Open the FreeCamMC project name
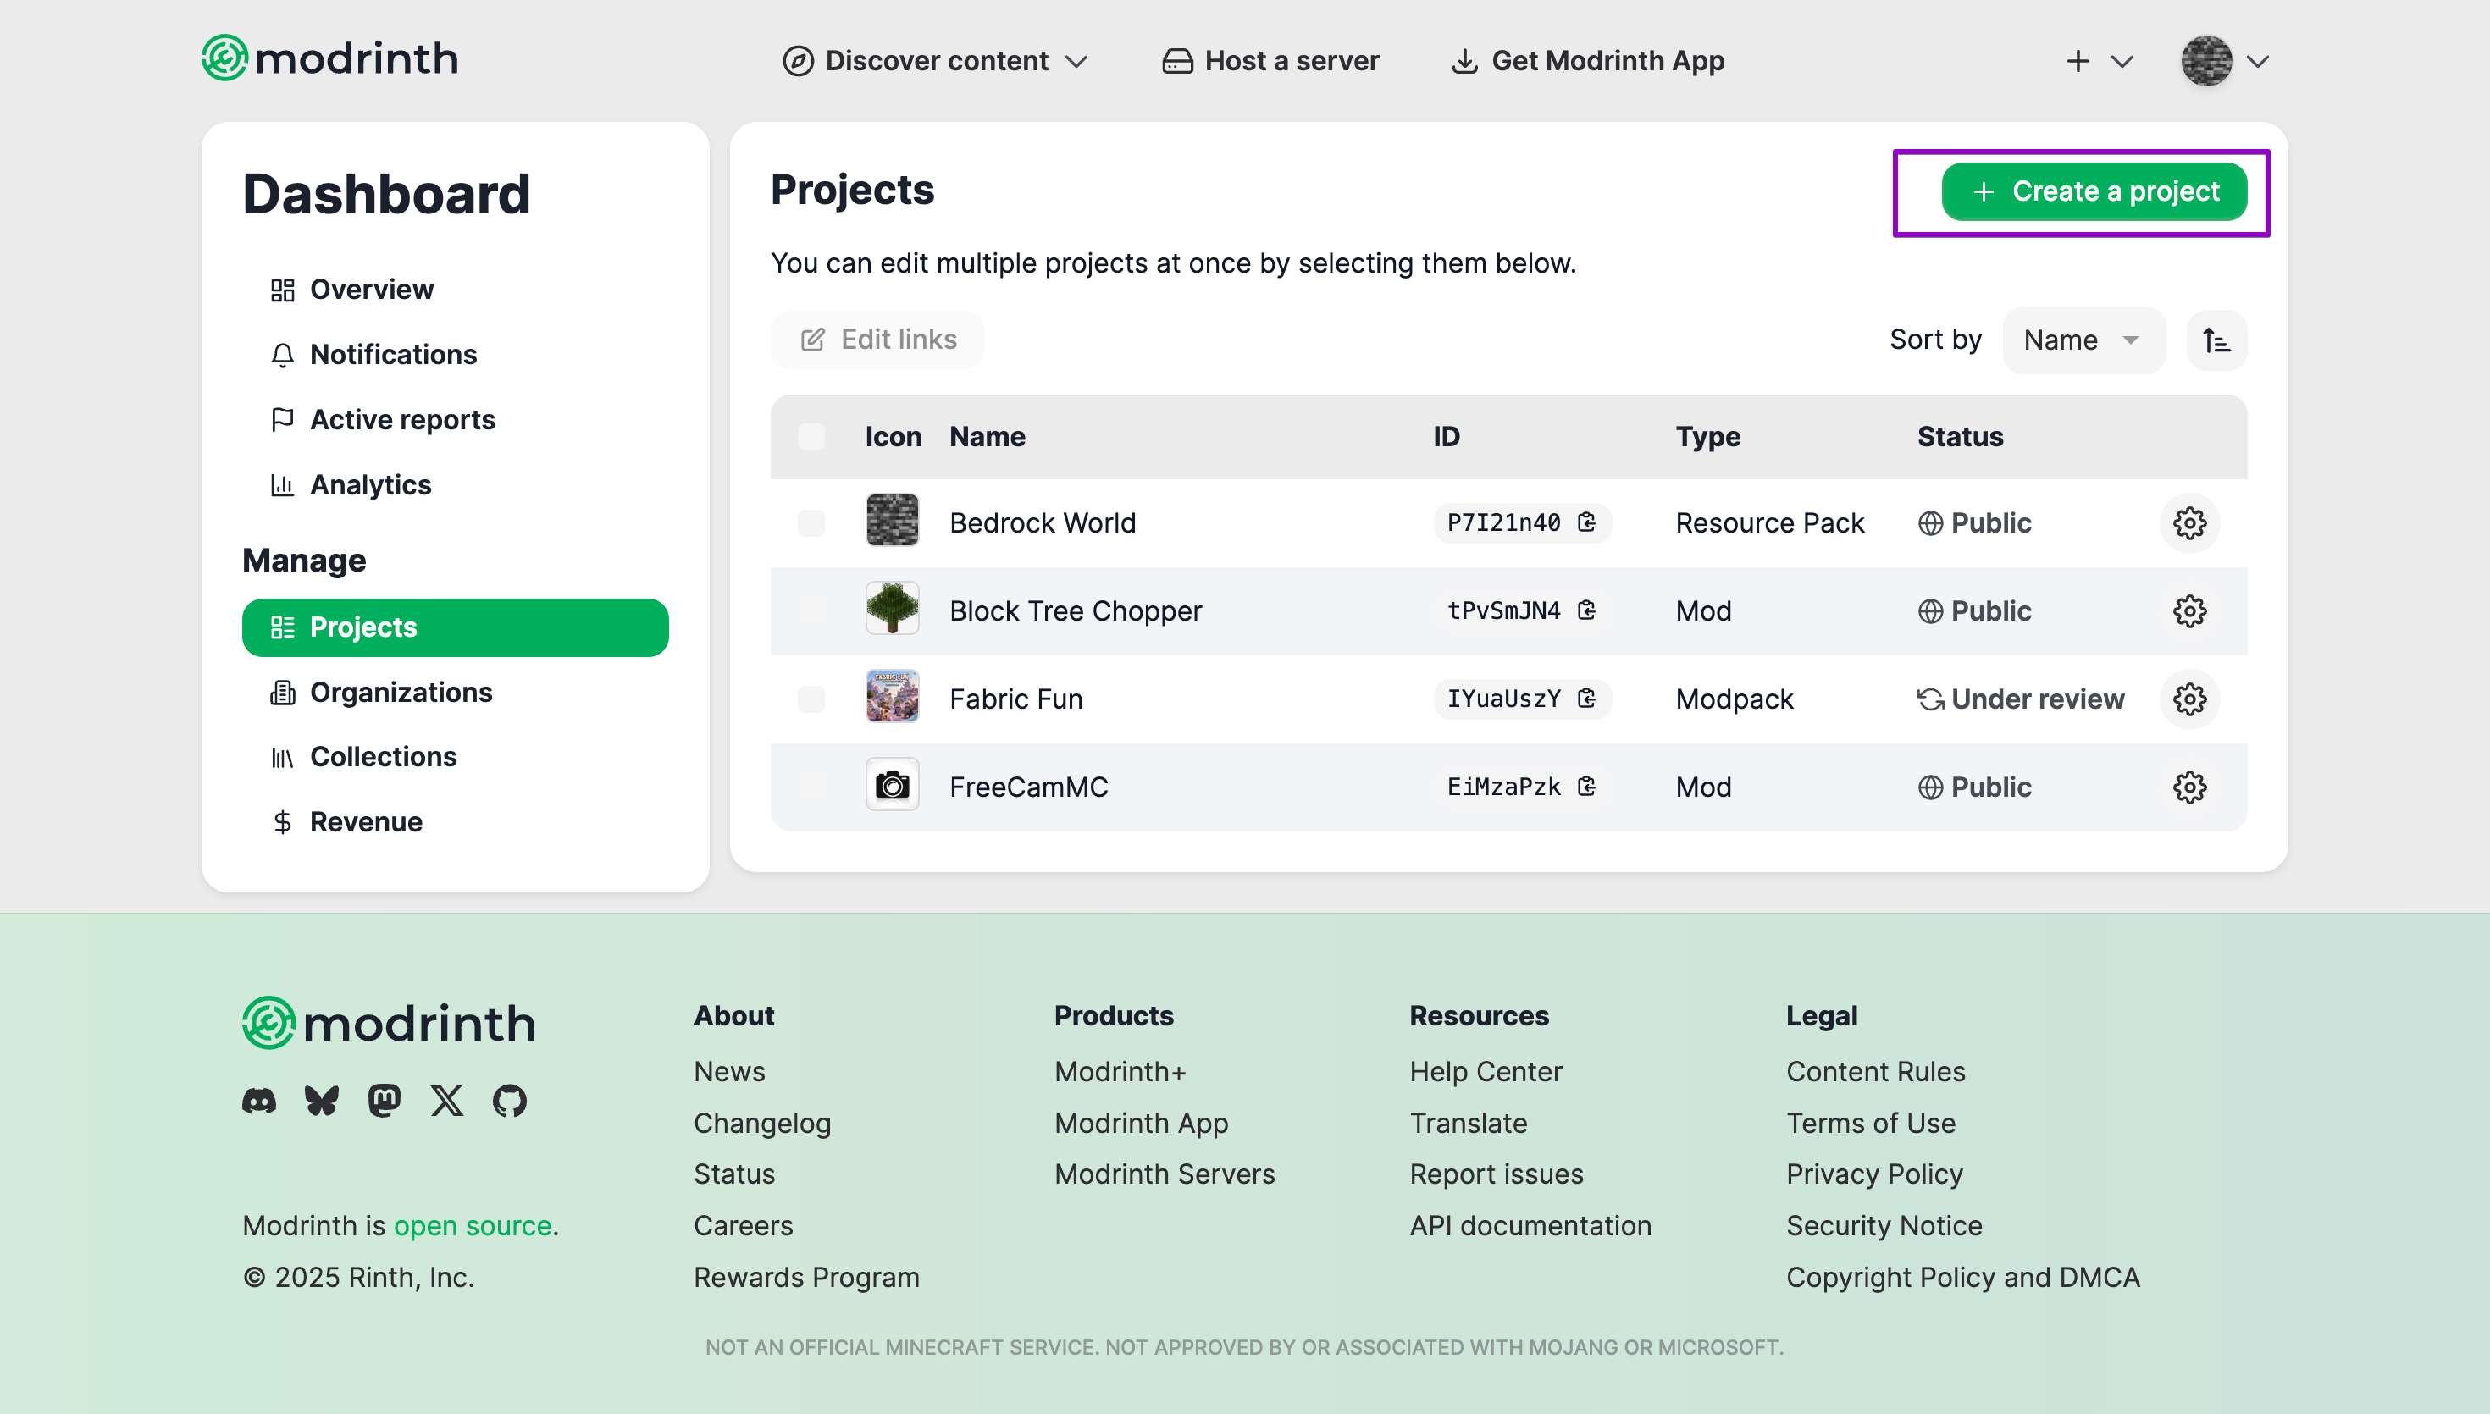 pyautogui.click(x=1027, y=787)
